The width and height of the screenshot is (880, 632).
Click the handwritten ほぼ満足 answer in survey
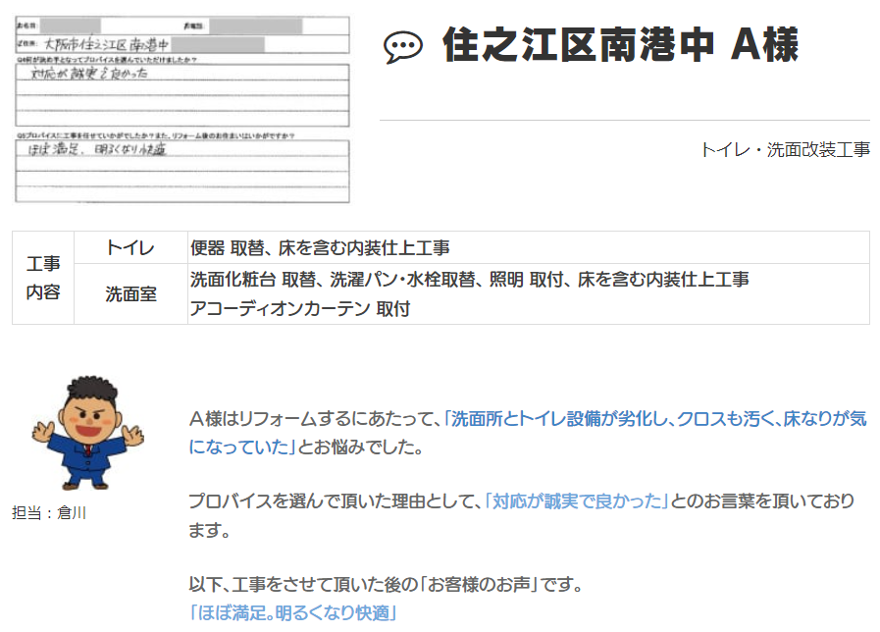pos(98,150)
